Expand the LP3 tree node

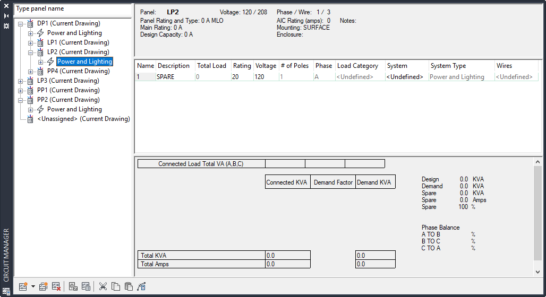(x=21, y=81)
